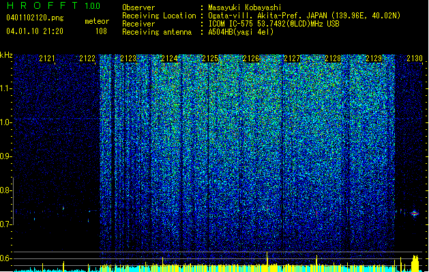Click the 1.1 kHz axis label
The width and height of the screenshot is (429, 272).
point(6,88)
